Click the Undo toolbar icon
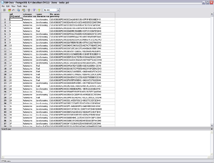 point(13,10)
